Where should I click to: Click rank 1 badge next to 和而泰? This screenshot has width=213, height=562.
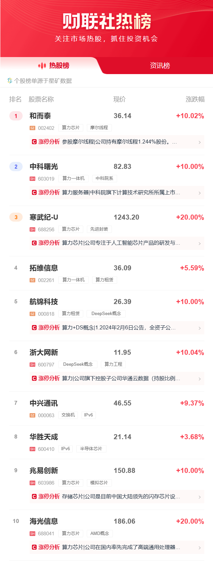[16, 116]
